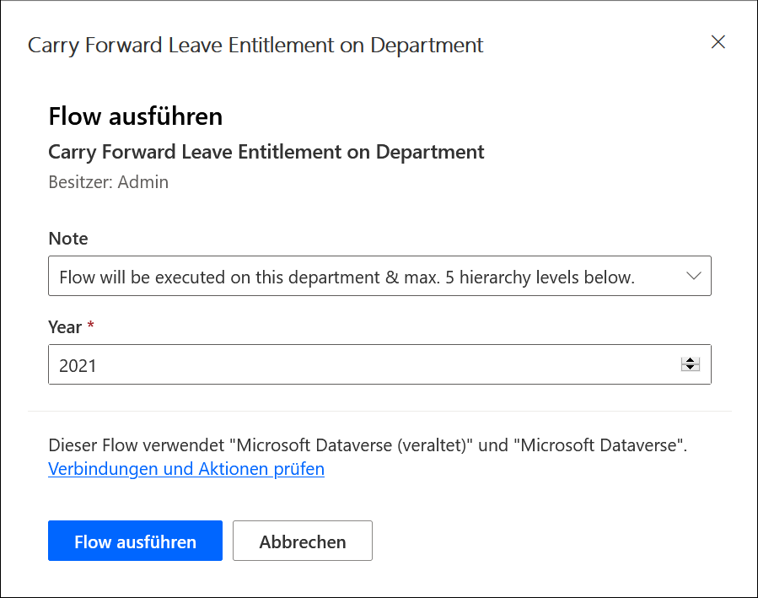Increase Year with the up spinner arrow
This screenshot has height=598, width=758.
[690, 360]
